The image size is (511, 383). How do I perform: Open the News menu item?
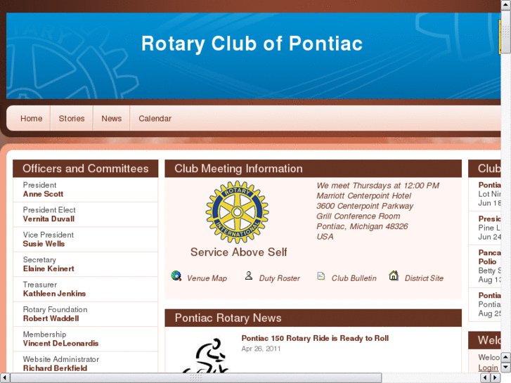tap(112, 118)
